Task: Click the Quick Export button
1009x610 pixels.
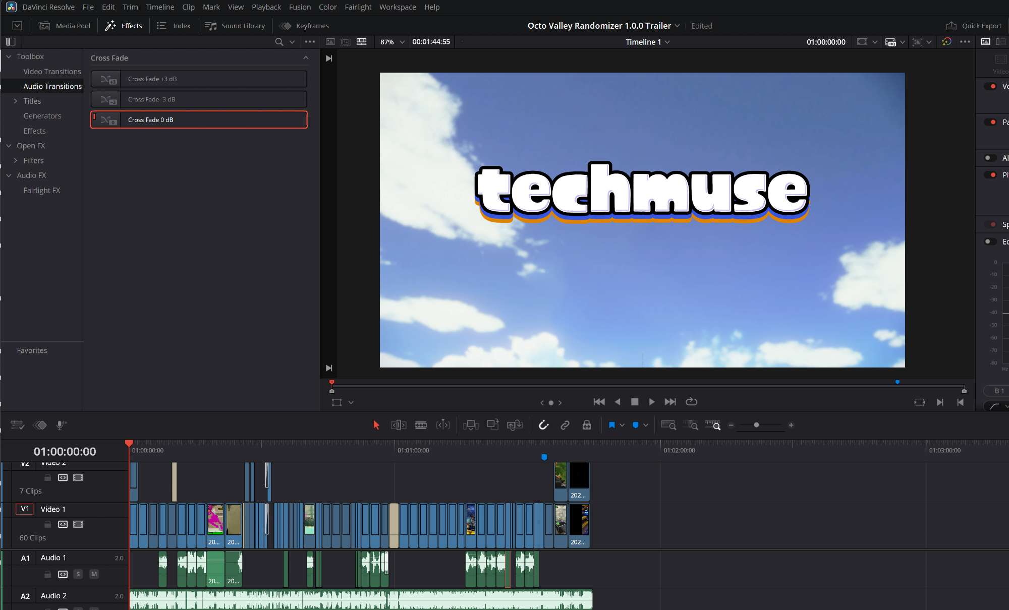Action: [974, 26]
